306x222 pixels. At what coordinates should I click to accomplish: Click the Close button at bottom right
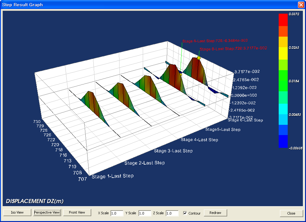pyautogui.click(x=291, y=213)
